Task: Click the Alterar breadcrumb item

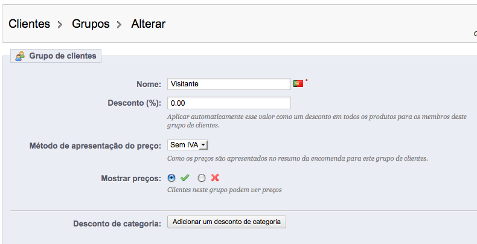Action: click(149, 24)
